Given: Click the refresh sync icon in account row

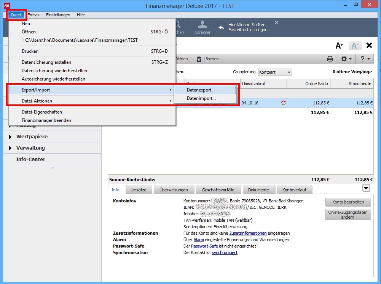Looking at the screenshot, I should [x=283, y=103].
